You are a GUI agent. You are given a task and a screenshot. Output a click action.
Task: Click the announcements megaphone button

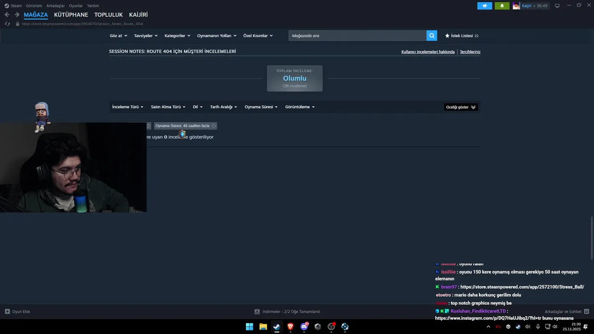tap(484, 6)
